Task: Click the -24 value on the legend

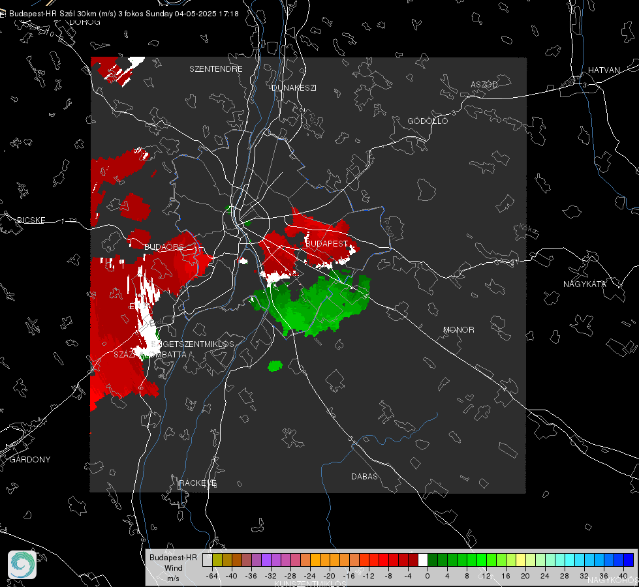Action: [x=310, y=576]
